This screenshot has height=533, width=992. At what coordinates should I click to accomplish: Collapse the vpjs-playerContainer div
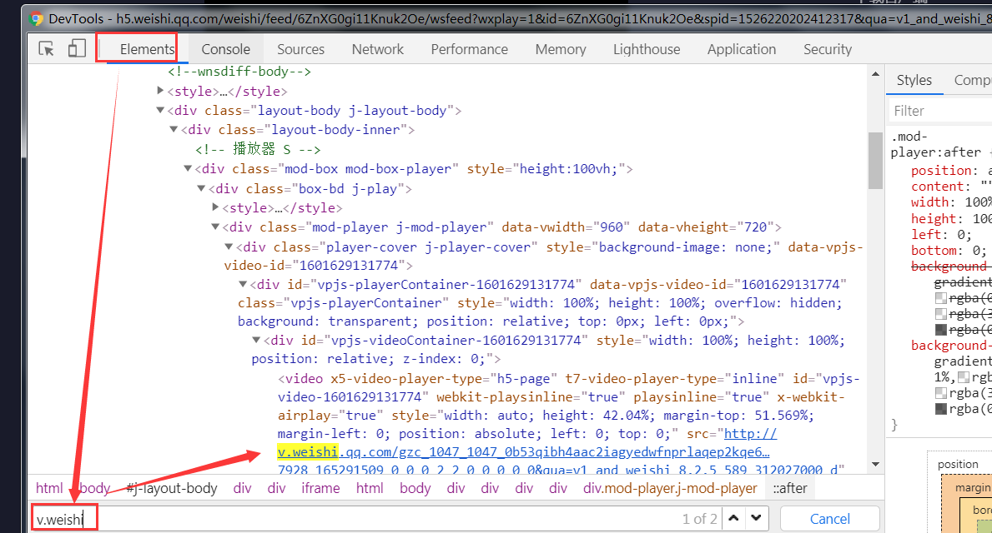(x=242, y=284)
